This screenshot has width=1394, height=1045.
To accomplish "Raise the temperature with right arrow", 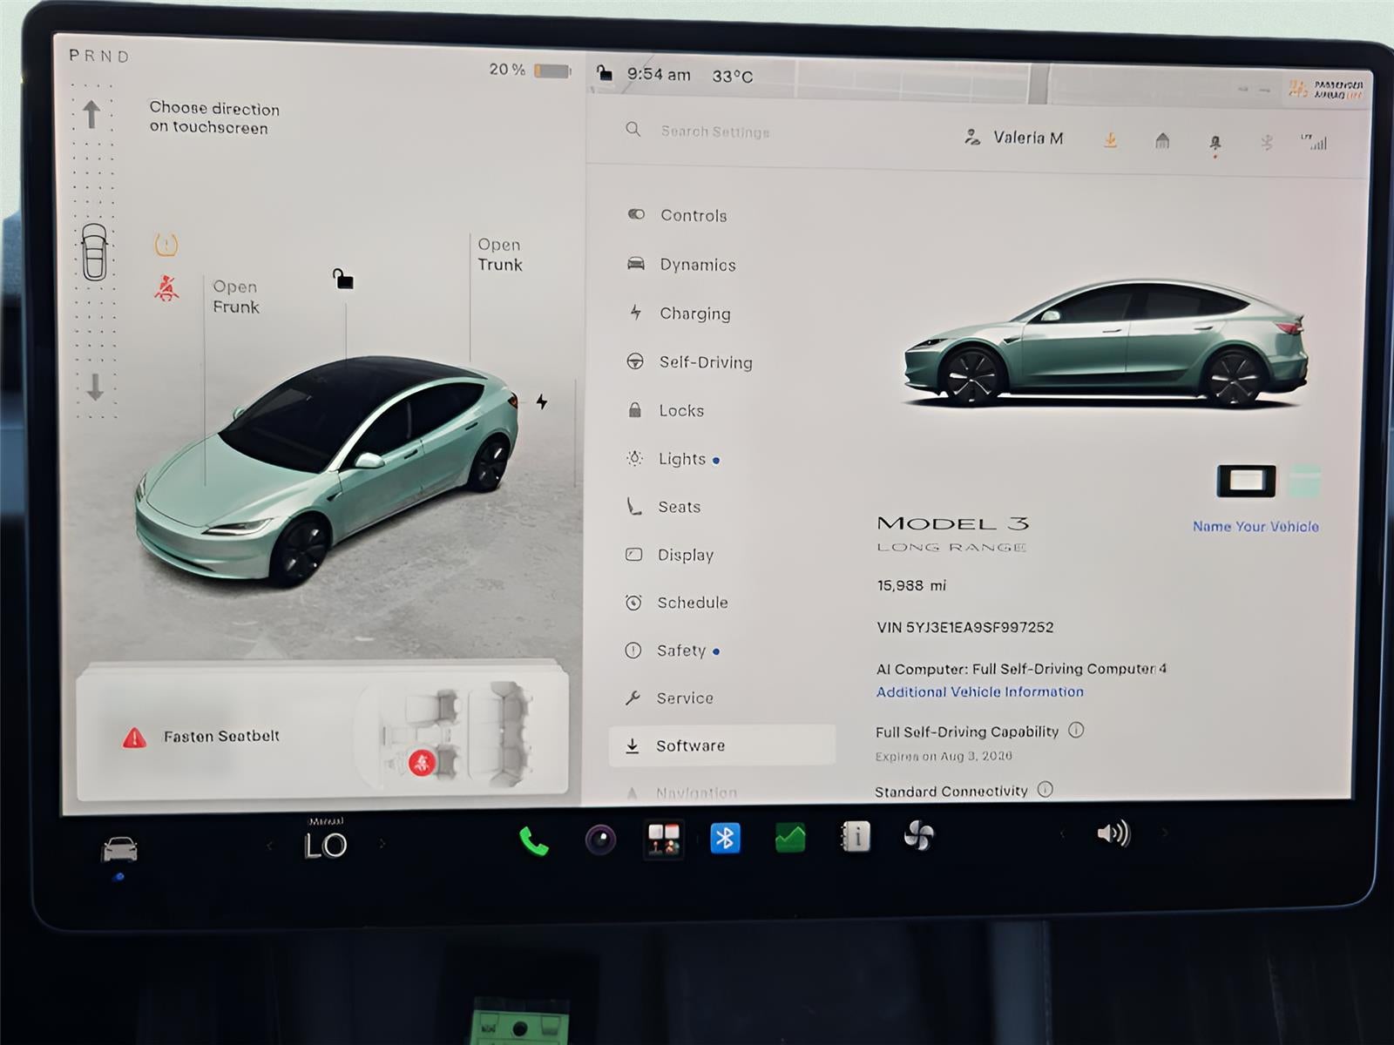I will [382, 844].
